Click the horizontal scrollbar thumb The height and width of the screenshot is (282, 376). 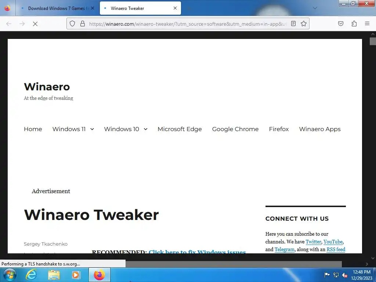coord(234,264)
